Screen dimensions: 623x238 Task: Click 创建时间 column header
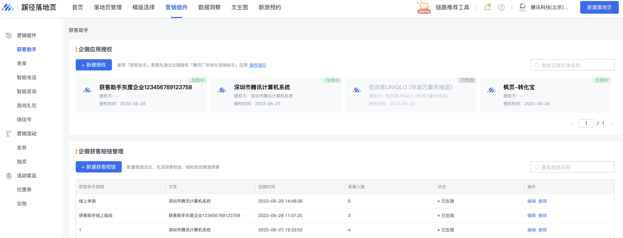(x=267, y=187)
